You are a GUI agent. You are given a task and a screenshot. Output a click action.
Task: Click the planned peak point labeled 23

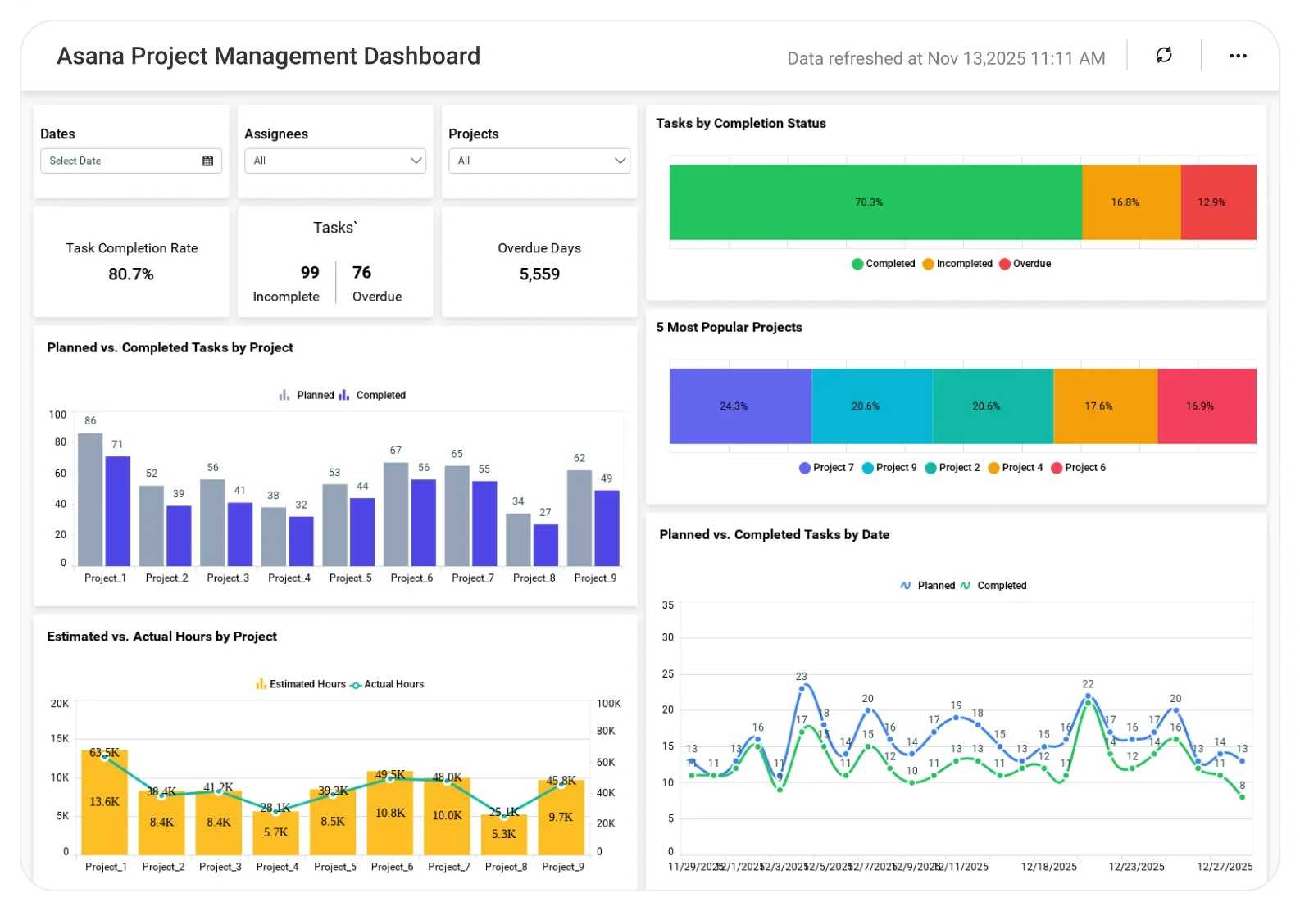click(802, 687)
